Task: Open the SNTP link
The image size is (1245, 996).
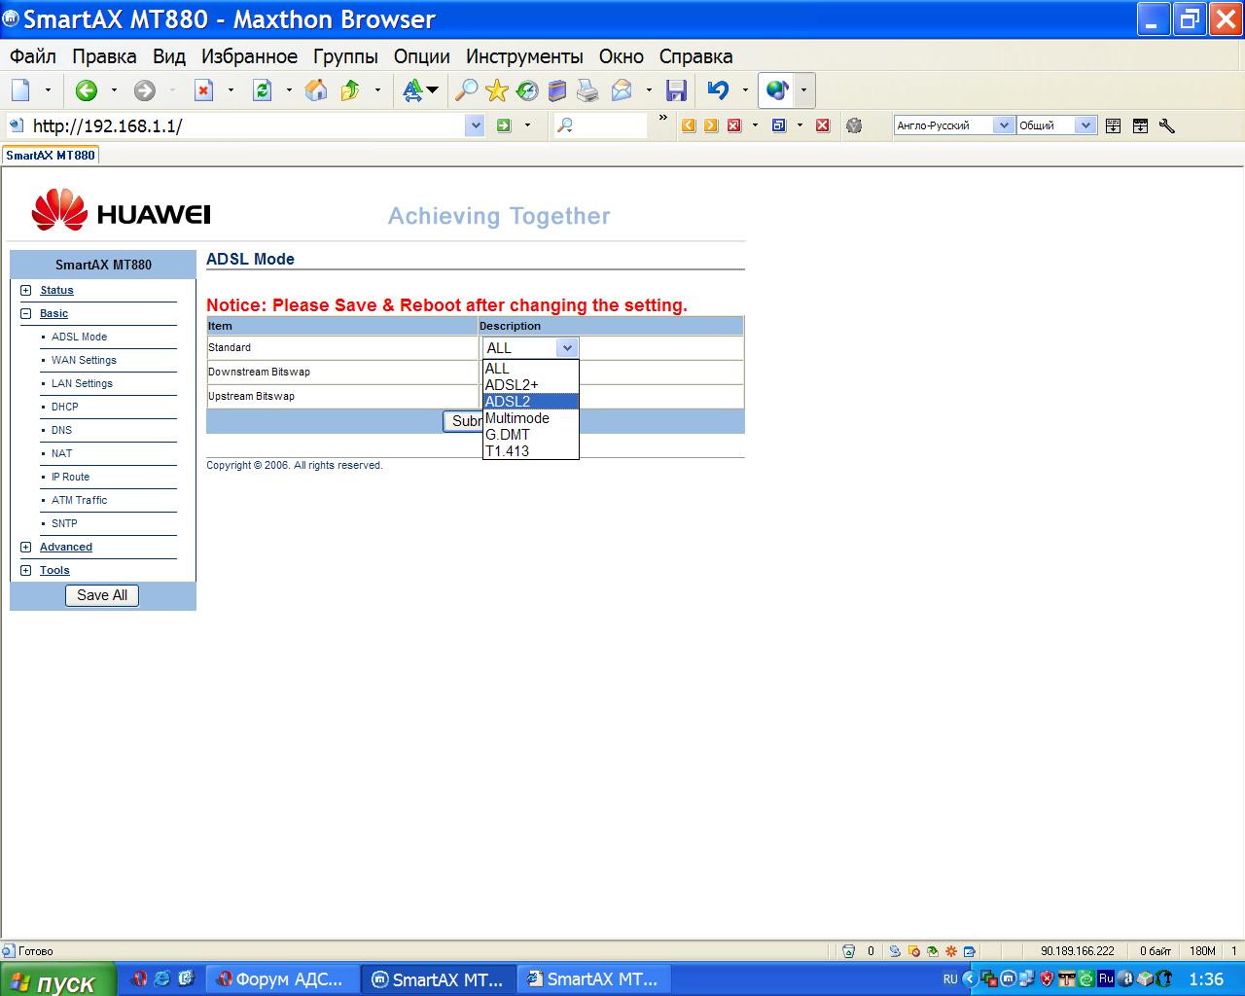Action: click(64, 523)
